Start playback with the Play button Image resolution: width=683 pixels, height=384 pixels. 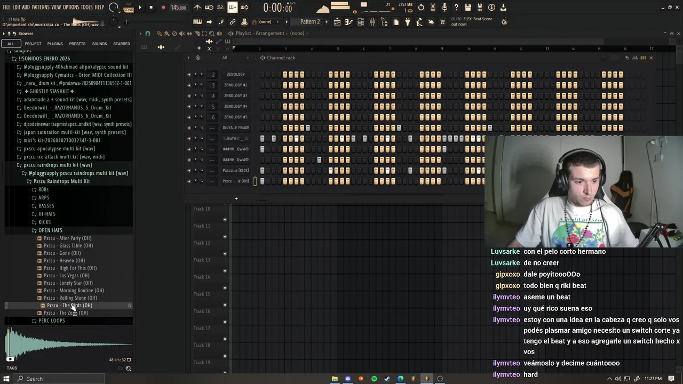[x=140, y=7]
